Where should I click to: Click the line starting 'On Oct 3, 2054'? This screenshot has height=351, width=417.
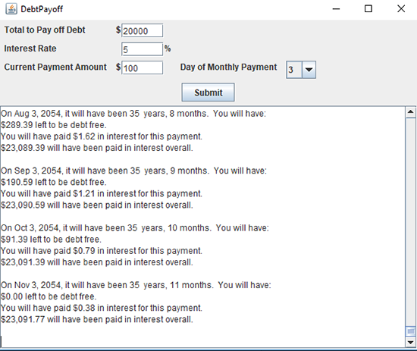[135, 228]
